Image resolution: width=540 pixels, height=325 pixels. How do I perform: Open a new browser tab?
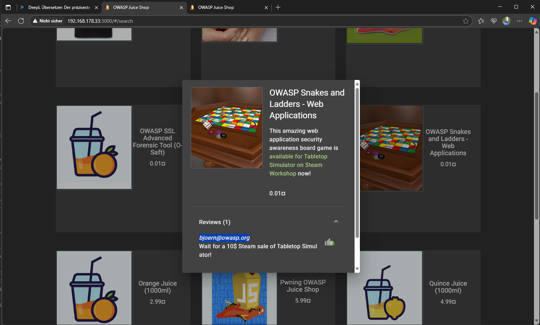pos(278,7)
